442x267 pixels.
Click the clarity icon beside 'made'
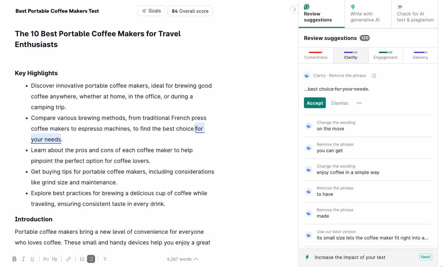pos(308,213)
